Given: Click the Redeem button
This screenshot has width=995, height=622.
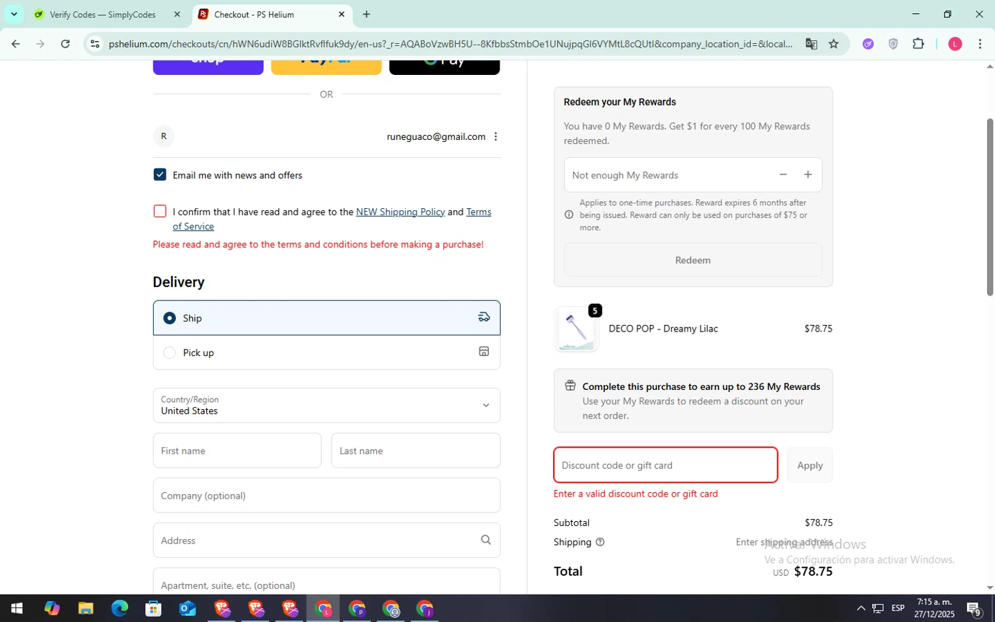Looking at the screenshot, I should pos(693,260).
